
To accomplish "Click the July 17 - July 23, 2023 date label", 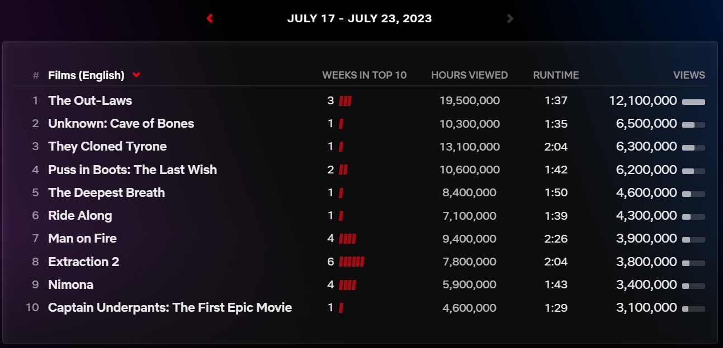I will click(360, 18).
